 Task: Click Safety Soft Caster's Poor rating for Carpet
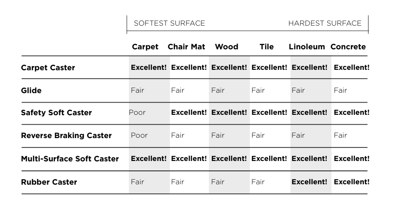tap(138, 113)
